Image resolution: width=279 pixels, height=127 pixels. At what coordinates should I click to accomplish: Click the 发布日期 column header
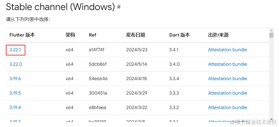point(136,35)
